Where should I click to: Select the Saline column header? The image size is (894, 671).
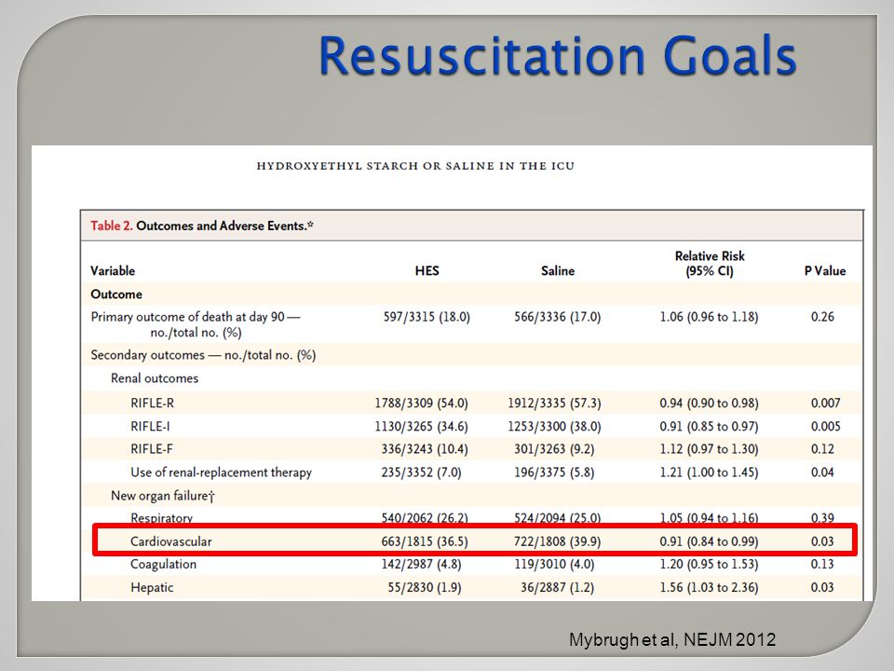pos(558,271)
